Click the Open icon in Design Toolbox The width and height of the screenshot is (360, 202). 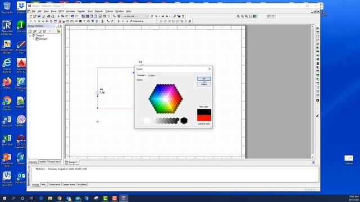pos(35,31)
